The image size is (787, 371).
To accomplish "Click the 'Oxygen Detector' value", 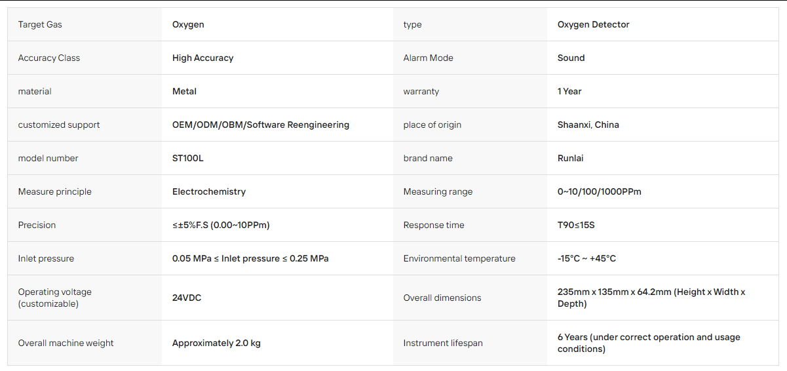I will (x=594, y=24).
